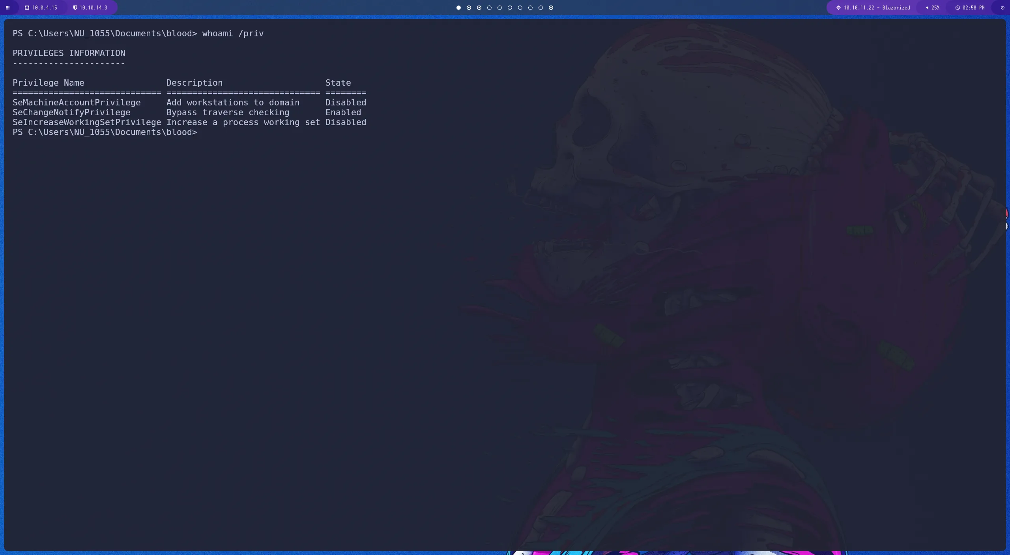Switch to the second workspace indicator

pyautogui.click(x=469, y=7)
